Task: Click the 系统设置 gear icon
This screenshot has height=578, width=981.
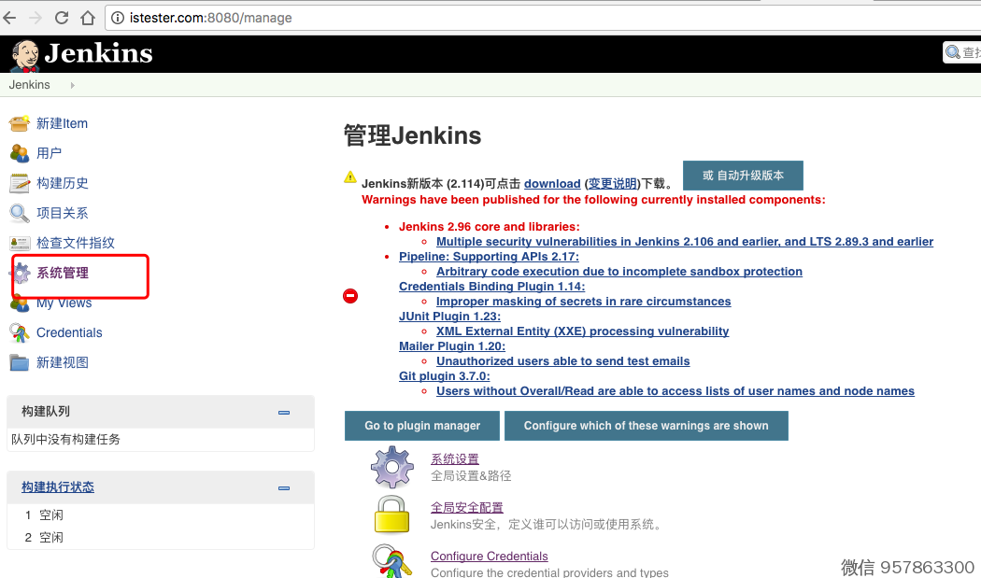Action: coord(392,467)
